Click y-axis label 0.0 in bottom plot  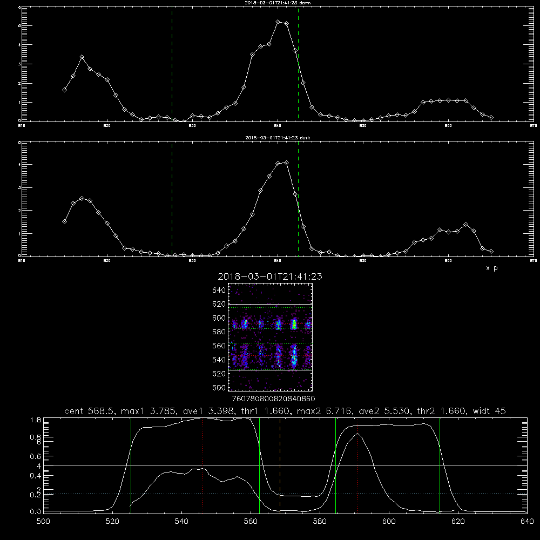[x=36, y=512]
